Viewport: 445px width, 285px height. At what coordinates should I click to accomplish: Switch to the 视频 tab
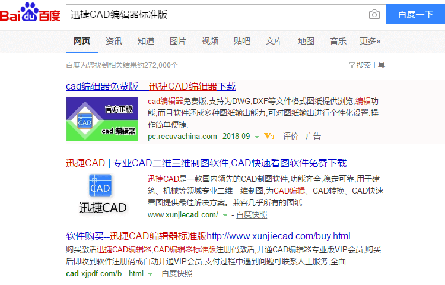point(210,41)
